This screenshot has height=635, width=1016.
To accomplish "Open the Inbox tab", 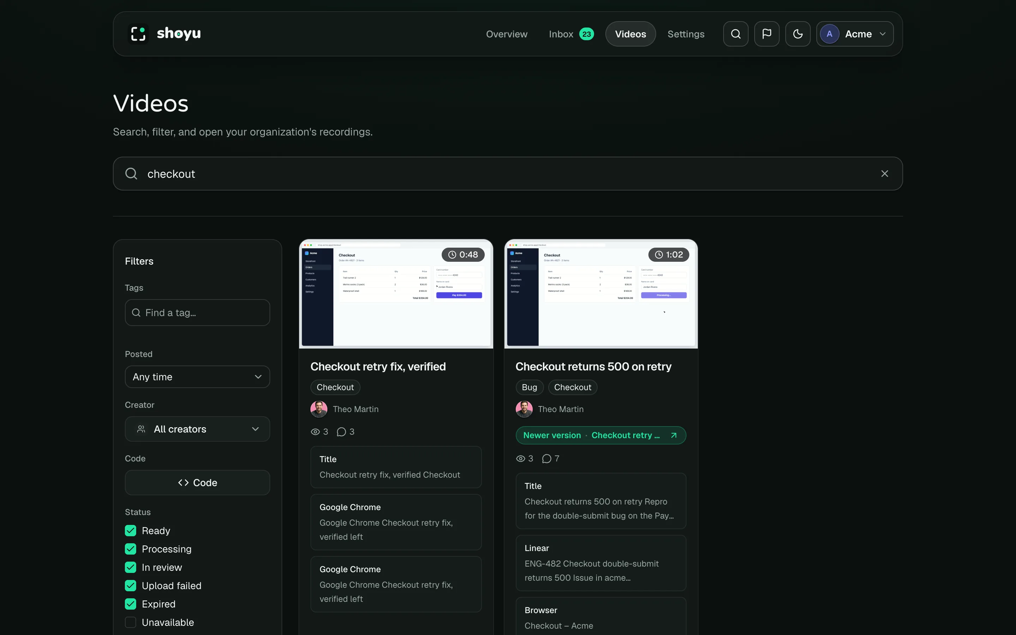I will click(571, 34).
